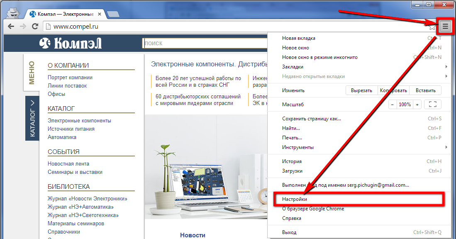Open the «Источники питания» link
The width and height of the screenshot is (456, 239).
coord(71,129)
